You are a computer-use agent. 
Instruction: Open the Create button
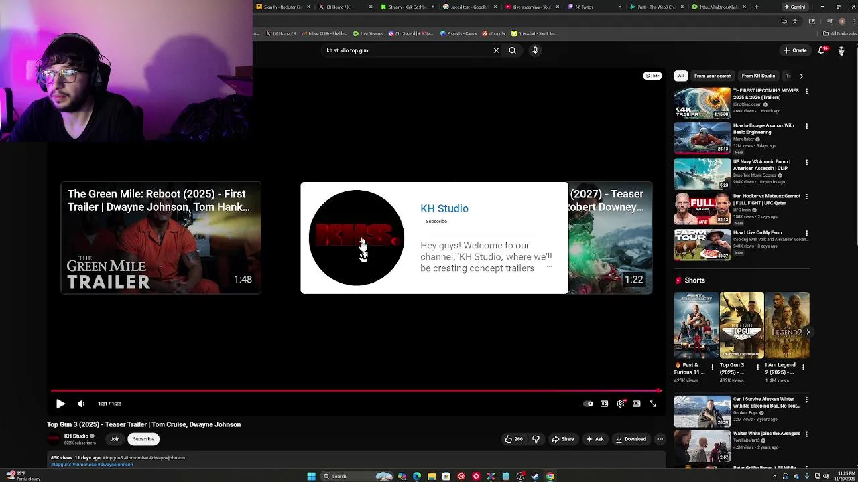(795, 50)
